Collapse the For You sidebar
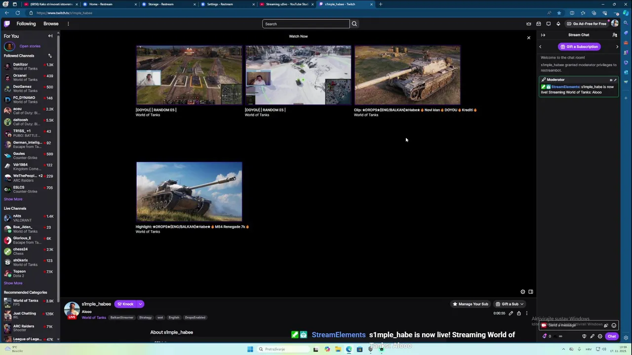The height and width of the screenshot is (355, 632). pos(50,36)
